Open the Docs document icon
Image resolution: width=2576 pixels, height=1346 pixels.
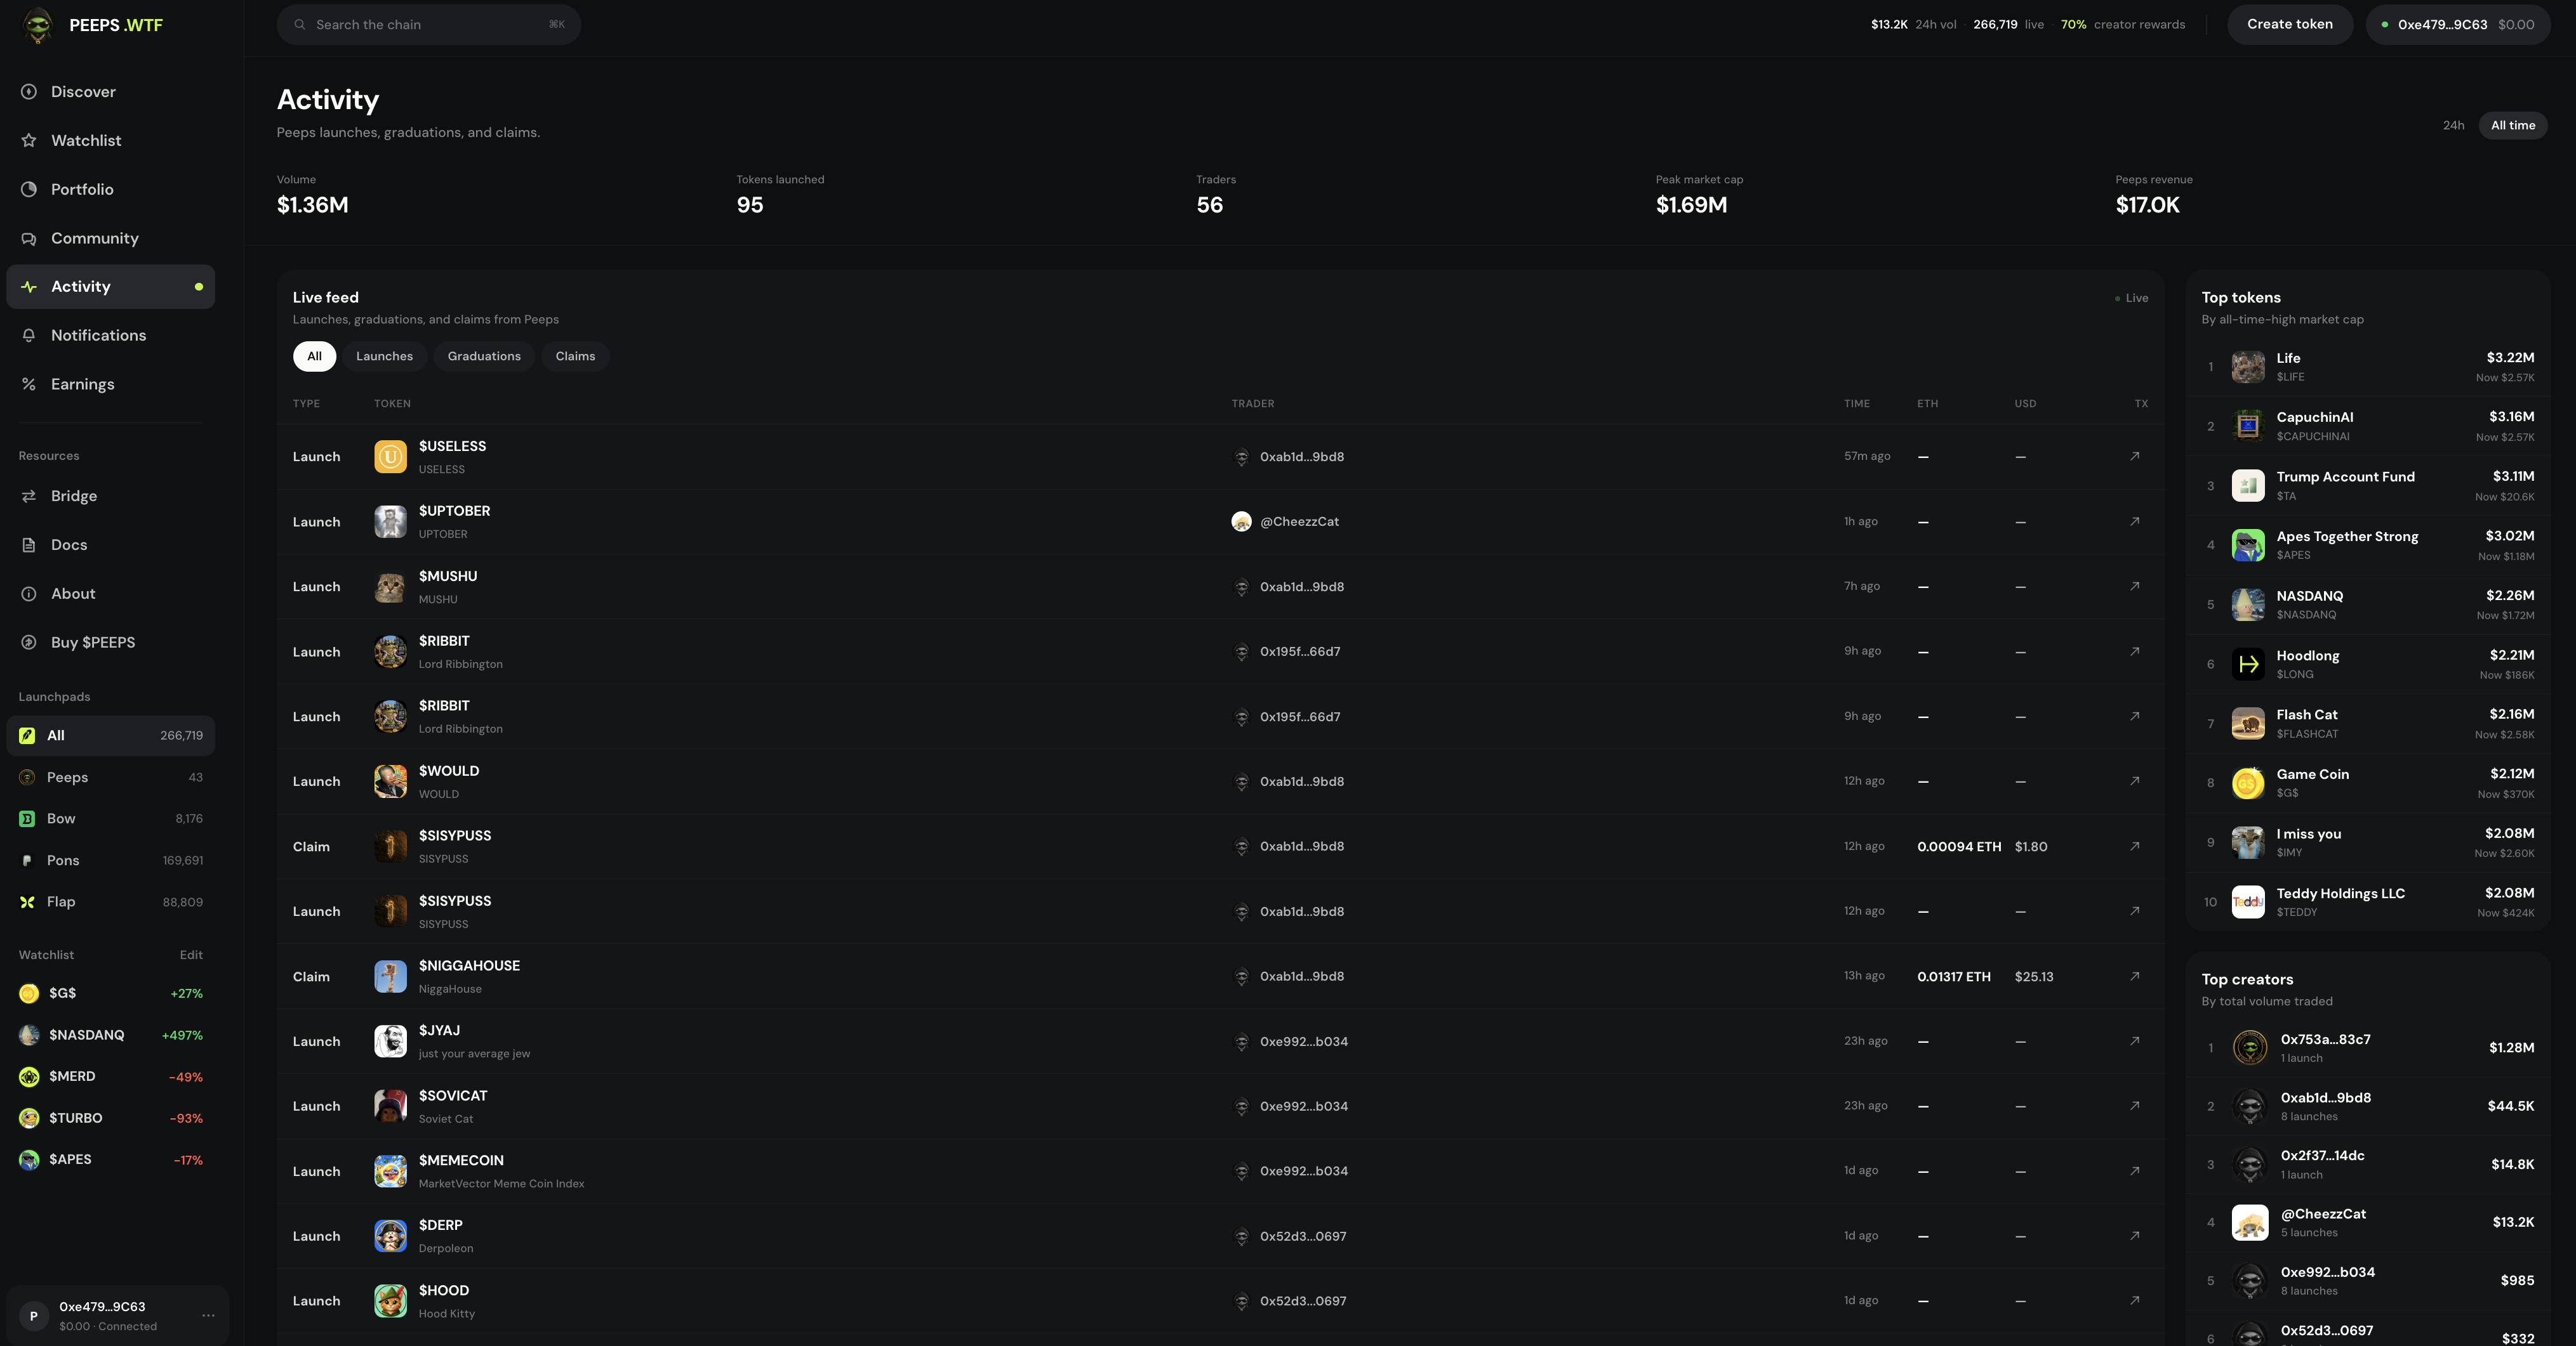(29, 546)
